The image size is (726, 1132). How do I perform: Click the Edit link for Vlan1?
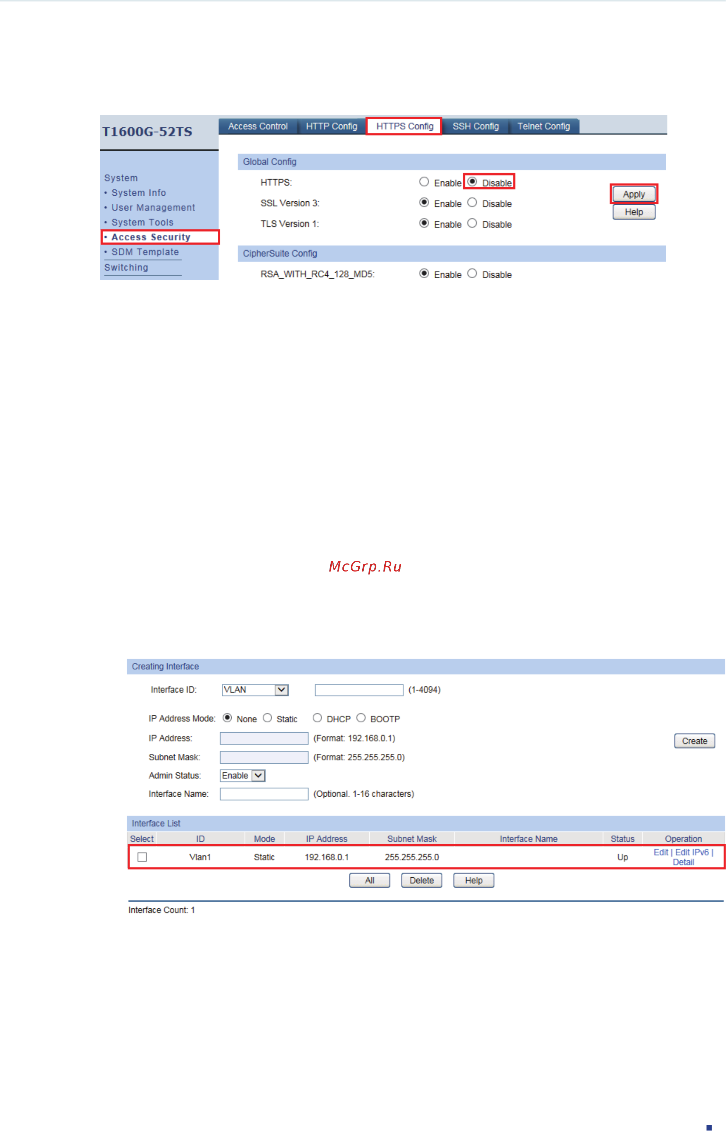[x=661, y=853]
